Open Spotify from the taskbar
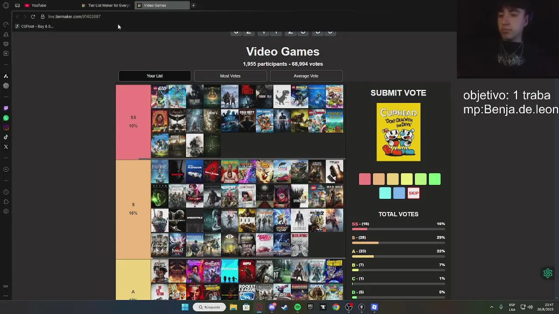Image resolution: width=559 pixels, height=314 pixels. [x=297, y=307]
